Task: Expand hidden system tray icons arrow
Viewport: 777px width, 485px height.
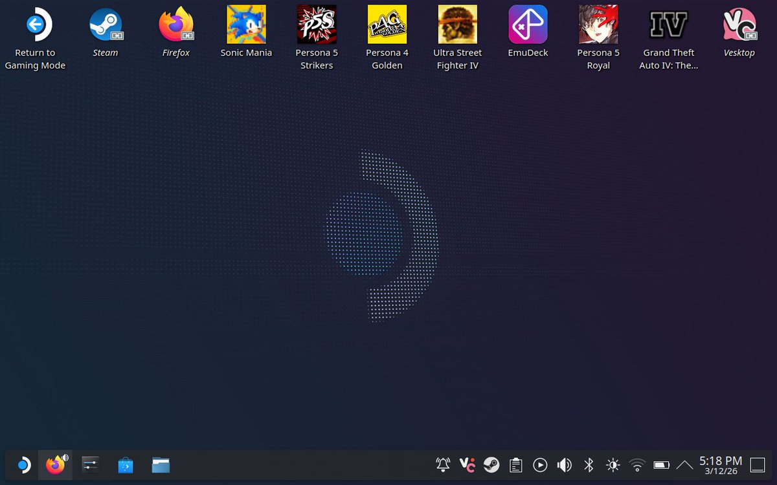Action: pyautogui.click(x=684, y=465)
